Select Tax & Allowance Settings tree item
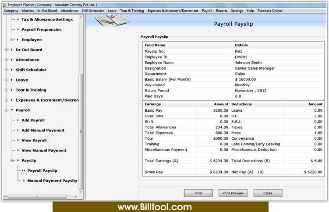This screenshot has height=212, width=329. (x=47, y=20)
